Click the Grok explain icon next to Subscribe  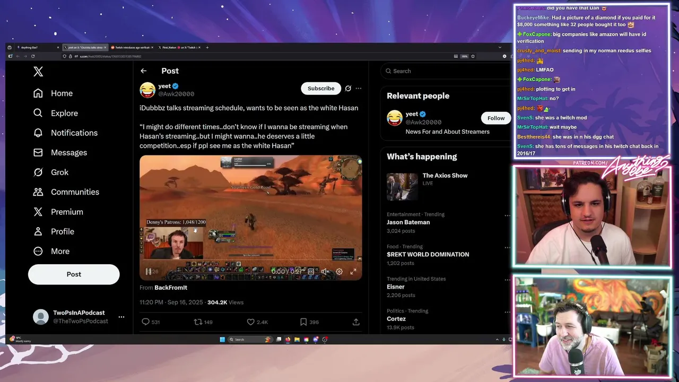(x=348, y=89)
